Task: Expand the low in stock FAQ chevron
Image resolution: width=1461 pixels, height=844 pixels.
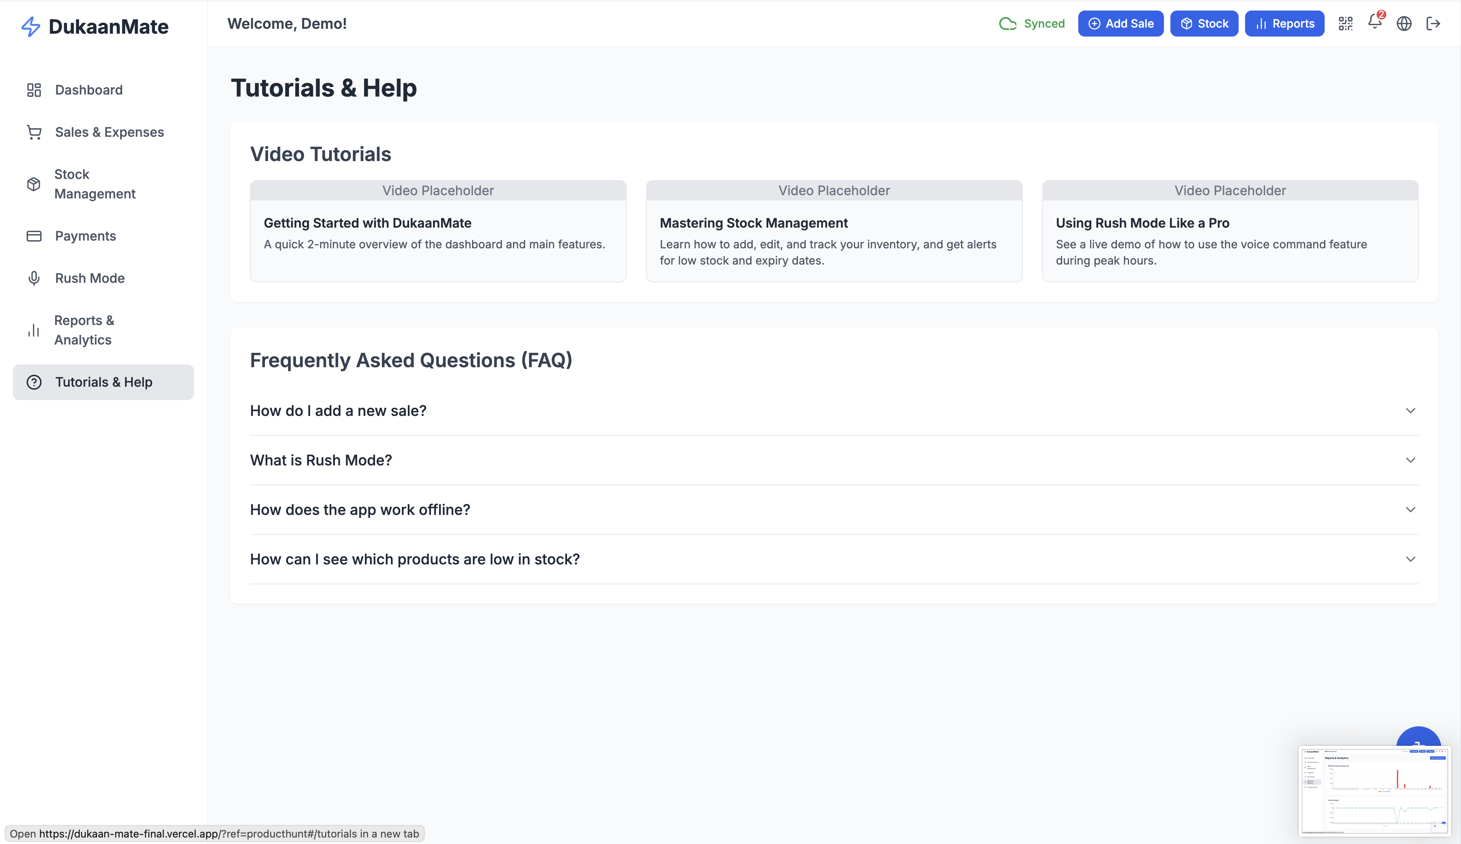Action: coord(1410,560)
